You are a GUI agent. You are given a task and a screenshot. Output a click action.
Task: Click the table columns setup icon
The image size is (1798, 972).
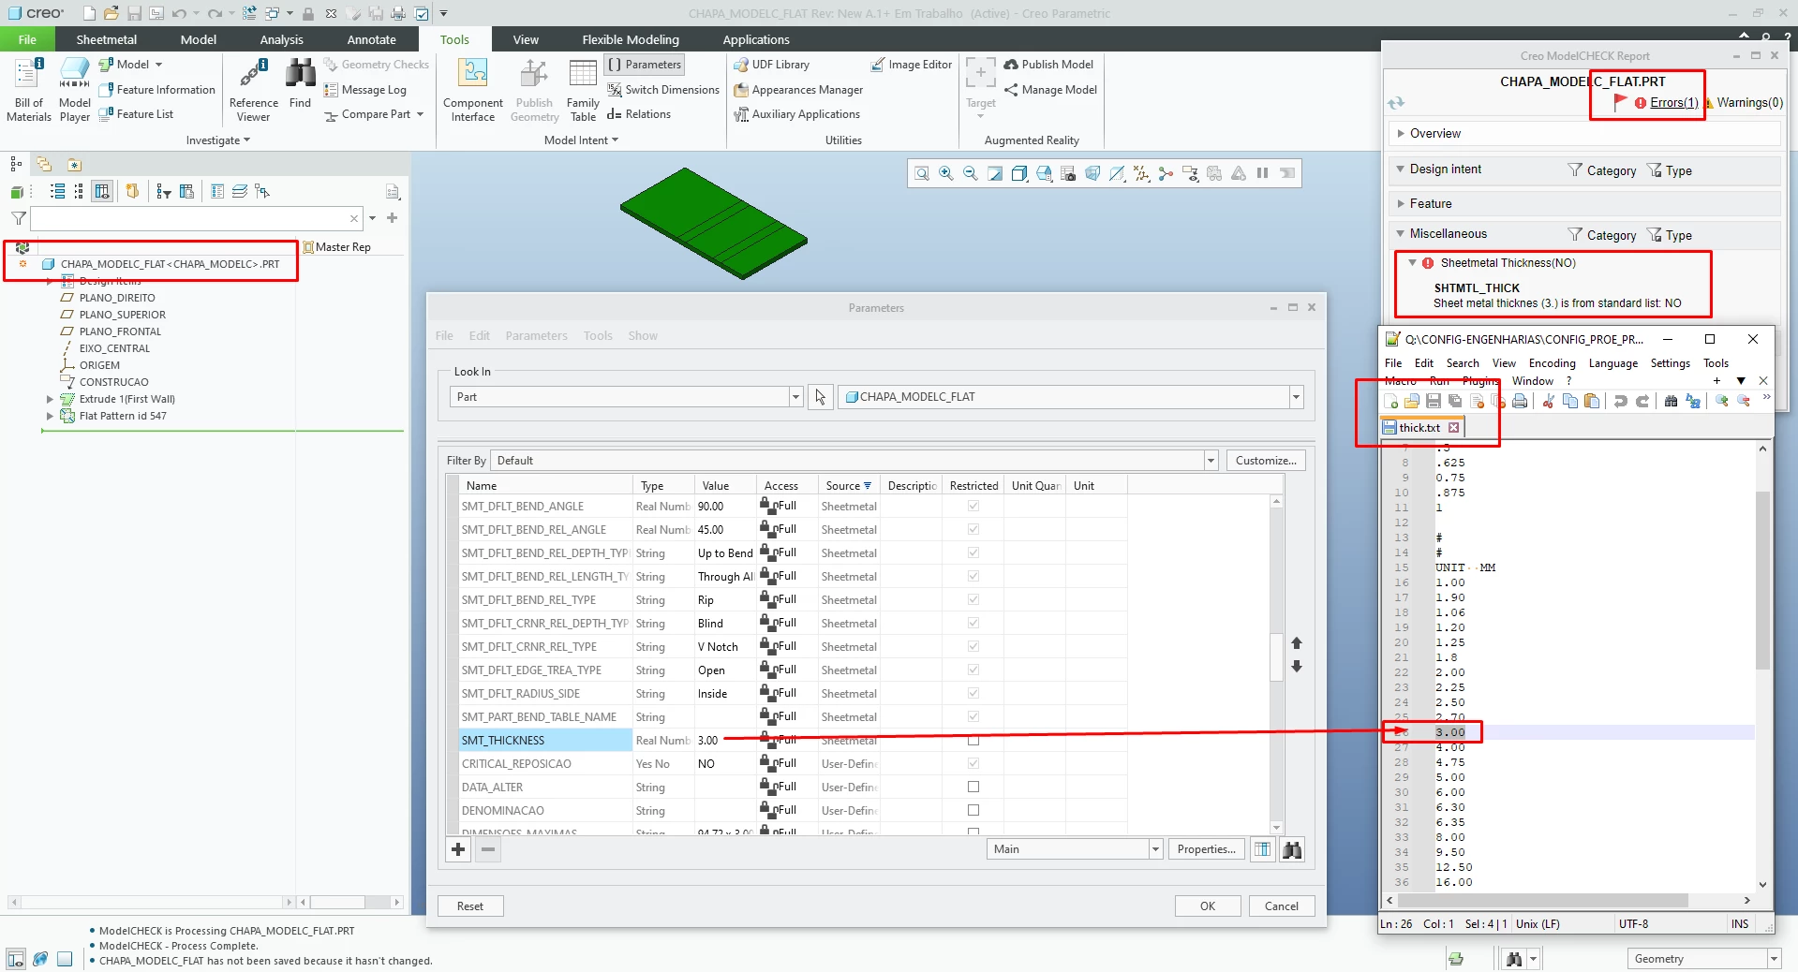(x=1263, y=849)
